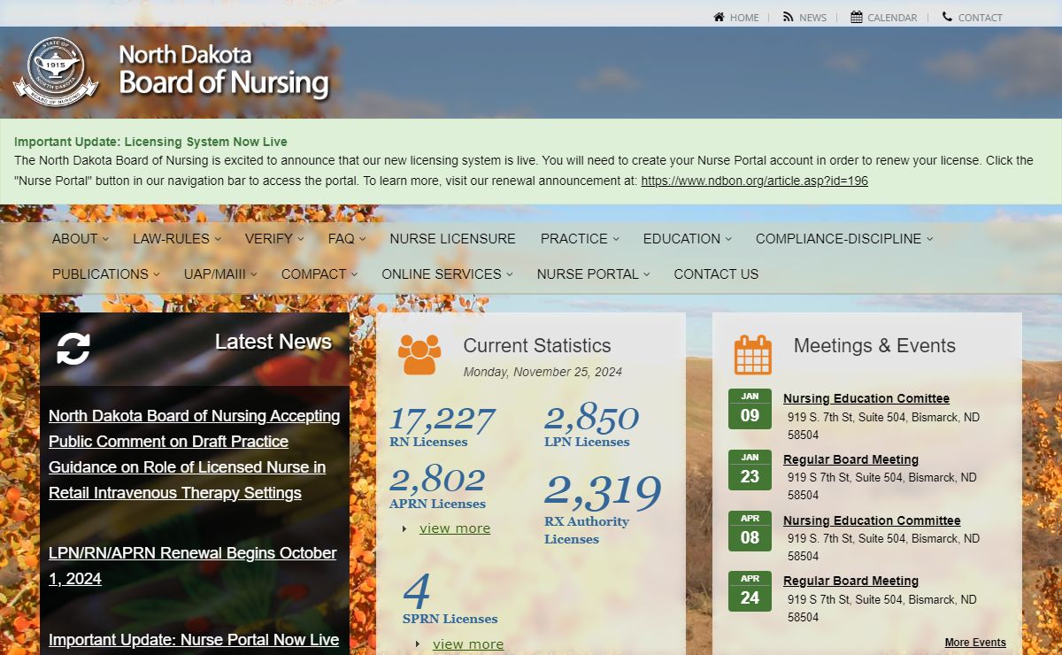Expand the PRACTICE dropdown menu

580,239
